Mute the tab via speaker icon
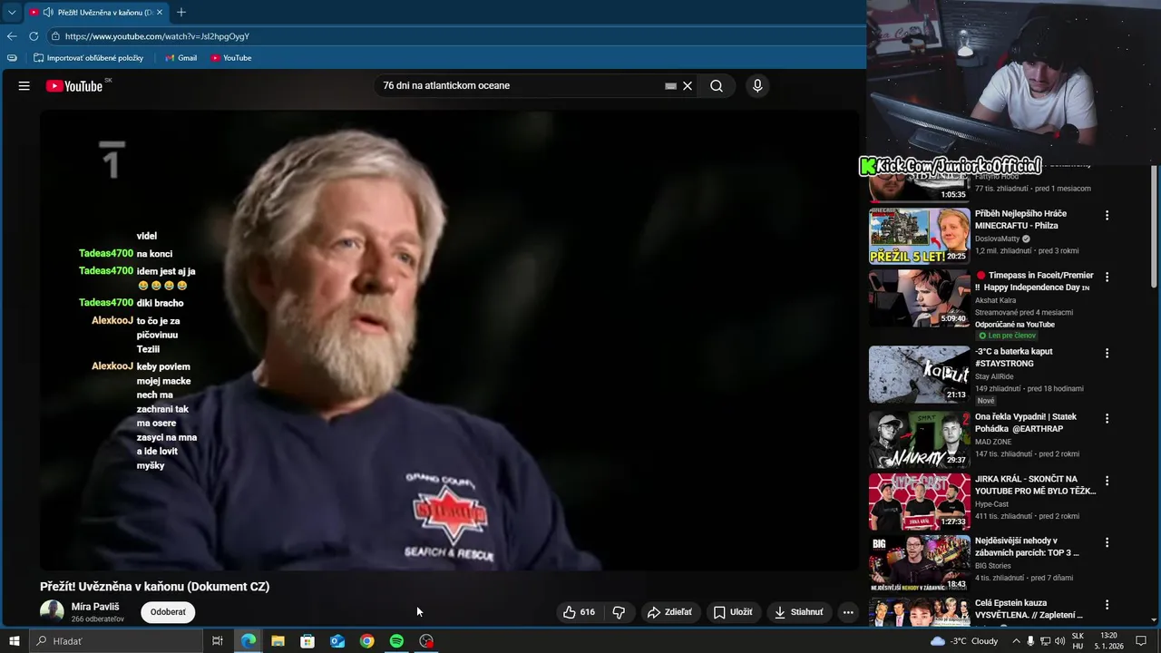 47,13
